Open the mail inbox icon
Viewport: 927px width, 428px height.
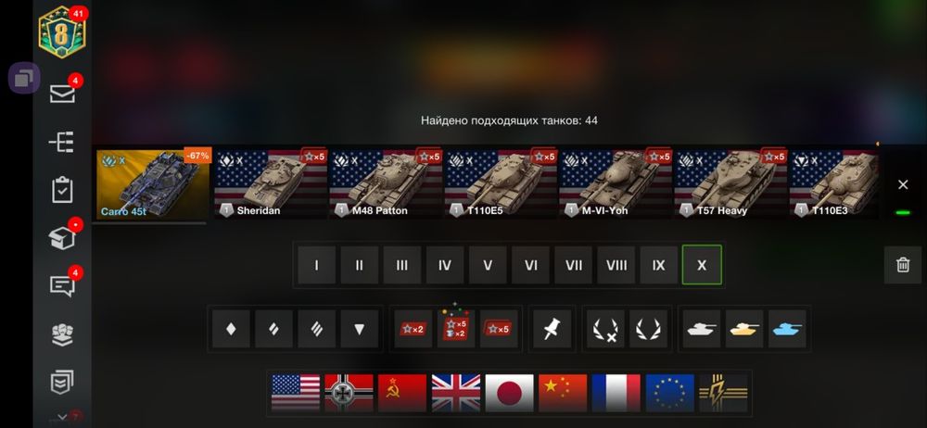(x=62, y=94)
